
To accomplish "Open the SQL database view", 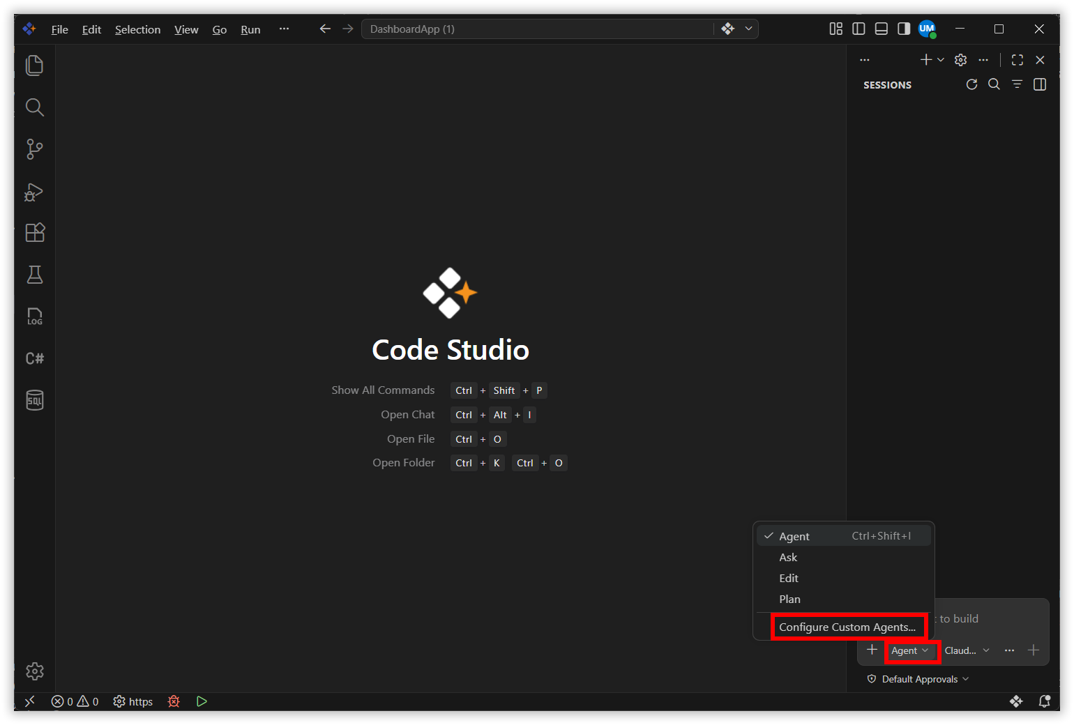I will 34,400.
